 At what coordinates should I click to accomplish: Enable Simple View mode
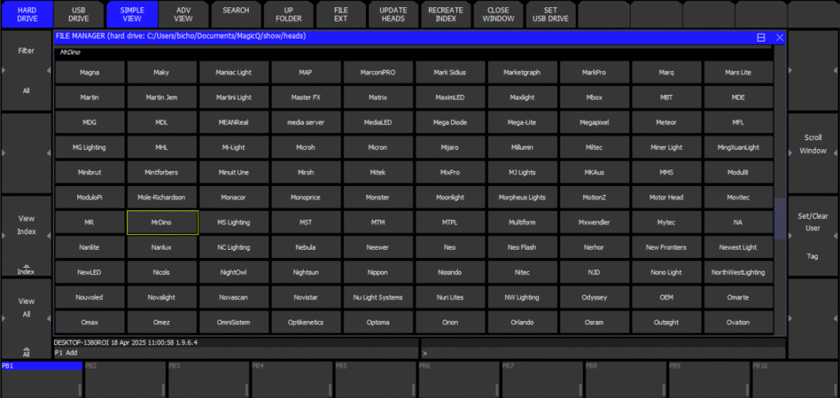pyautogui.click(x=131, y=14)
